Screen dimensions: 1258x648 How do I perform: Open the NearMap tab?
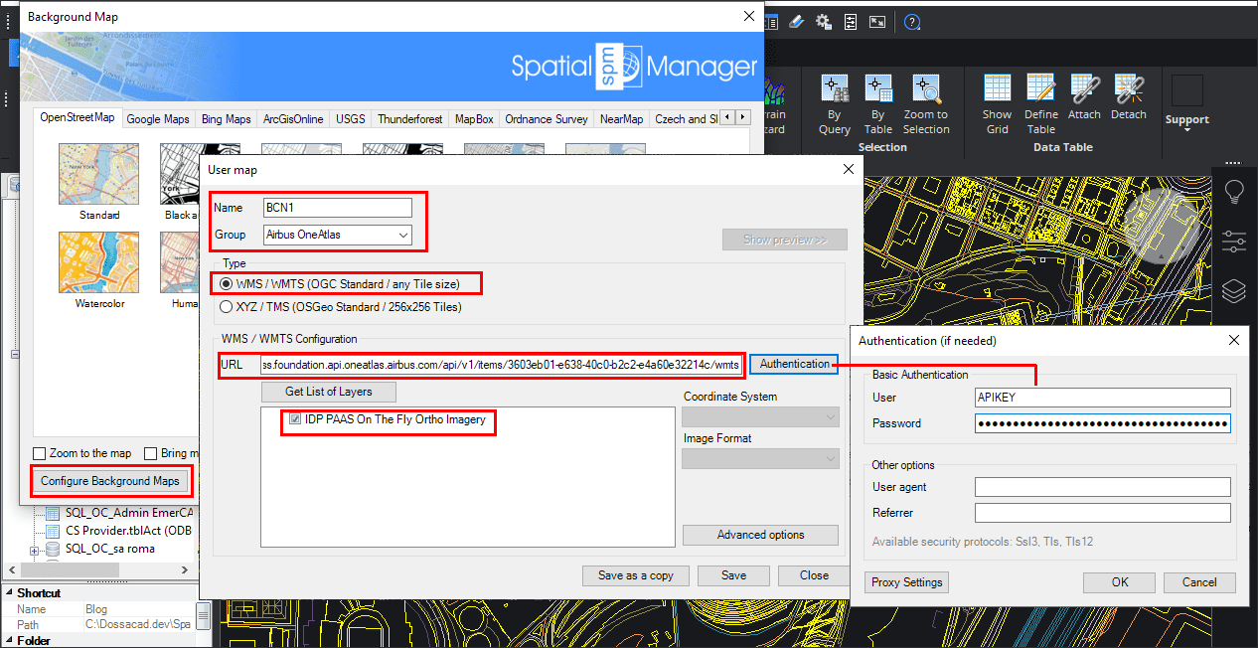pos(622,119)
